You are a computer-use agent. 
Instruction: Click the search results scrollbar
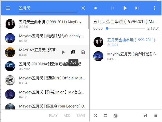click(x=88, y=22)
